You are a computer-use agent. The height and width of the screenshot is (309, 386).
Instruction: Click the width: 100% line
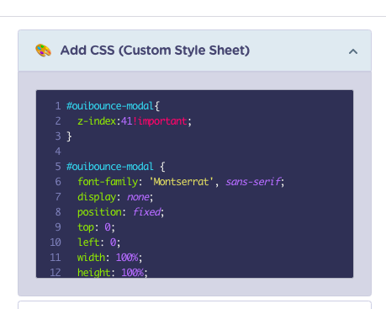click(110, 258)
